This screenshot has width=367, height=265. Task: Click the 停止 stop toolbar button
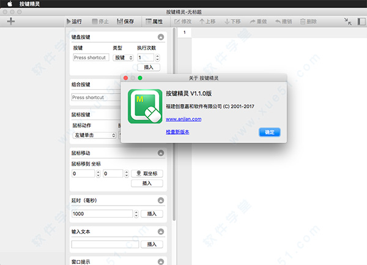pyautogui.click(x=100, y=21)
